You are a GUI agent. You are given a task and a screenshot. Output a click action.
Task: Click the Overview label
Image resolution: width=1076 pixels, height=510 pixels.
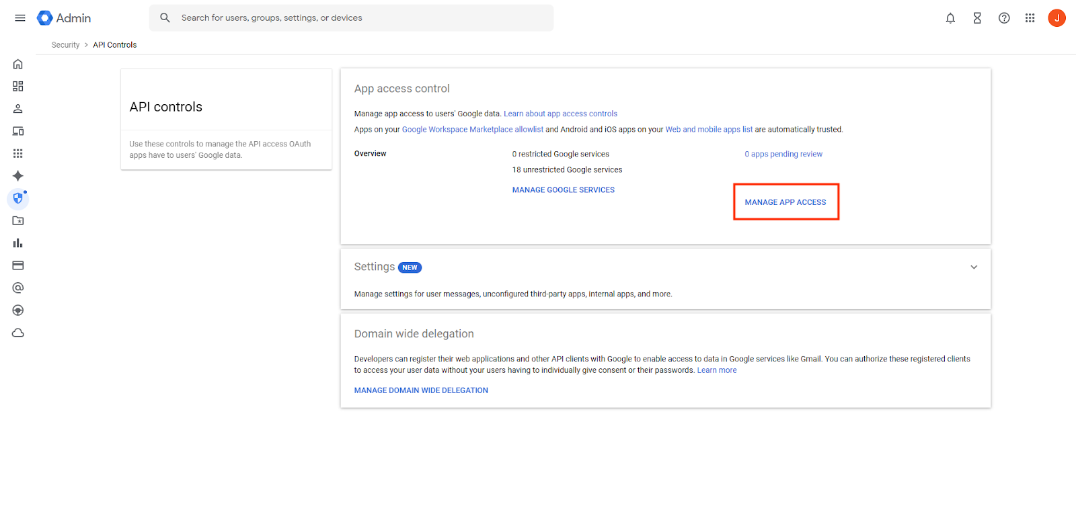click(371, 154)
